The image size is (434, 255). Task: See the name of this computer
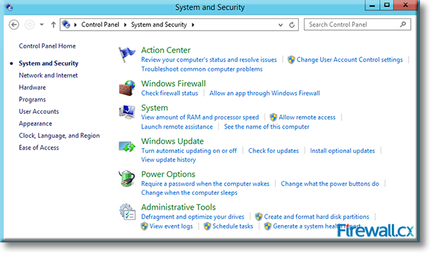(x=267, y=126)
